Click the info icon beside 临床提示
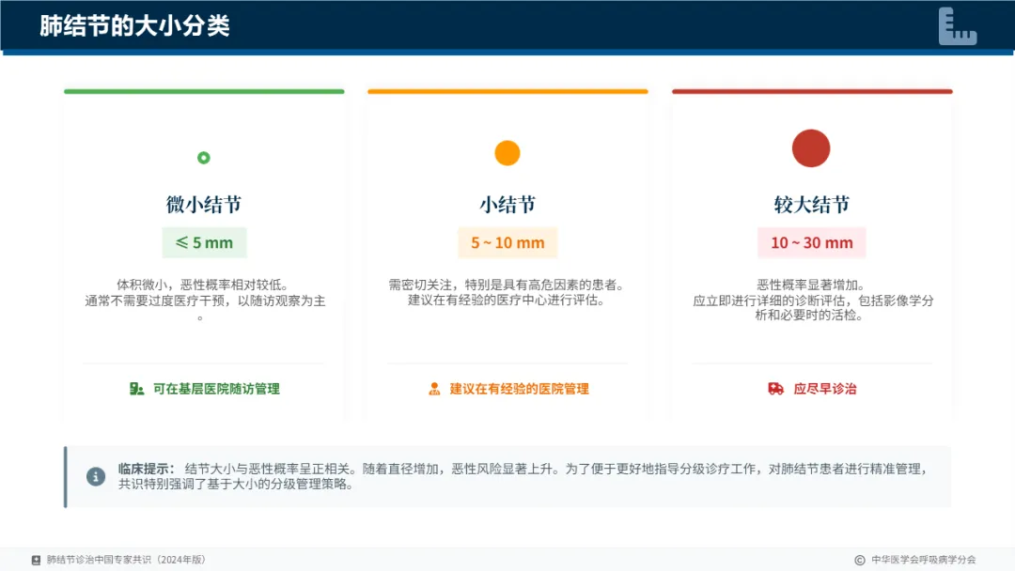 (x=96, y=476)
